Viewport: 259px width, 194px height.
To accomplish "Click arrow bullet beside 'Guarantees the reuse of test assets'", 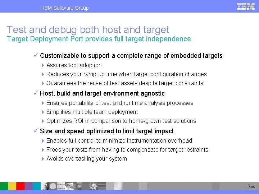I will 43,83.
